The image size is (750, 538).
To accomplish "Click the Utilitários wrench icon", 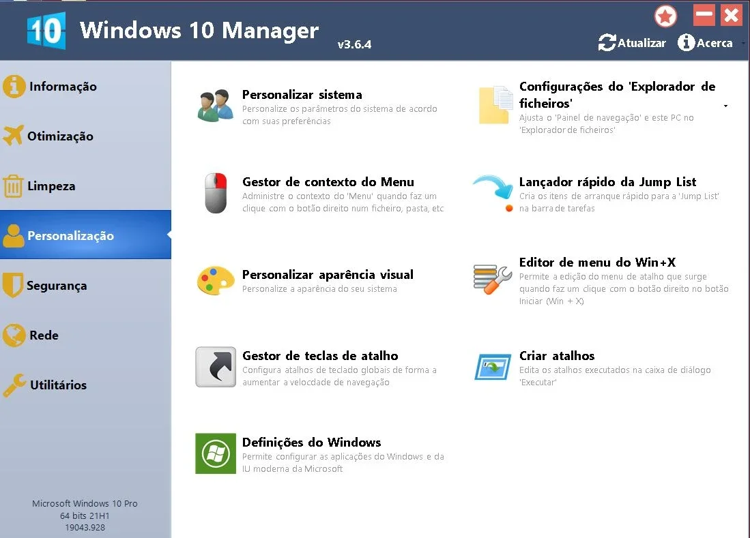I will click(14, 385).
